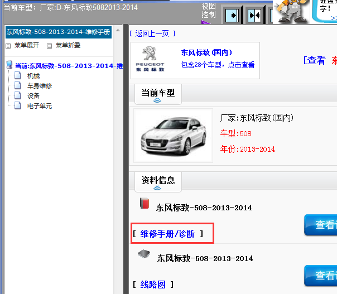337x294 pixels.
Task: Open the 资料信息 tab
Action: point(158,182)
